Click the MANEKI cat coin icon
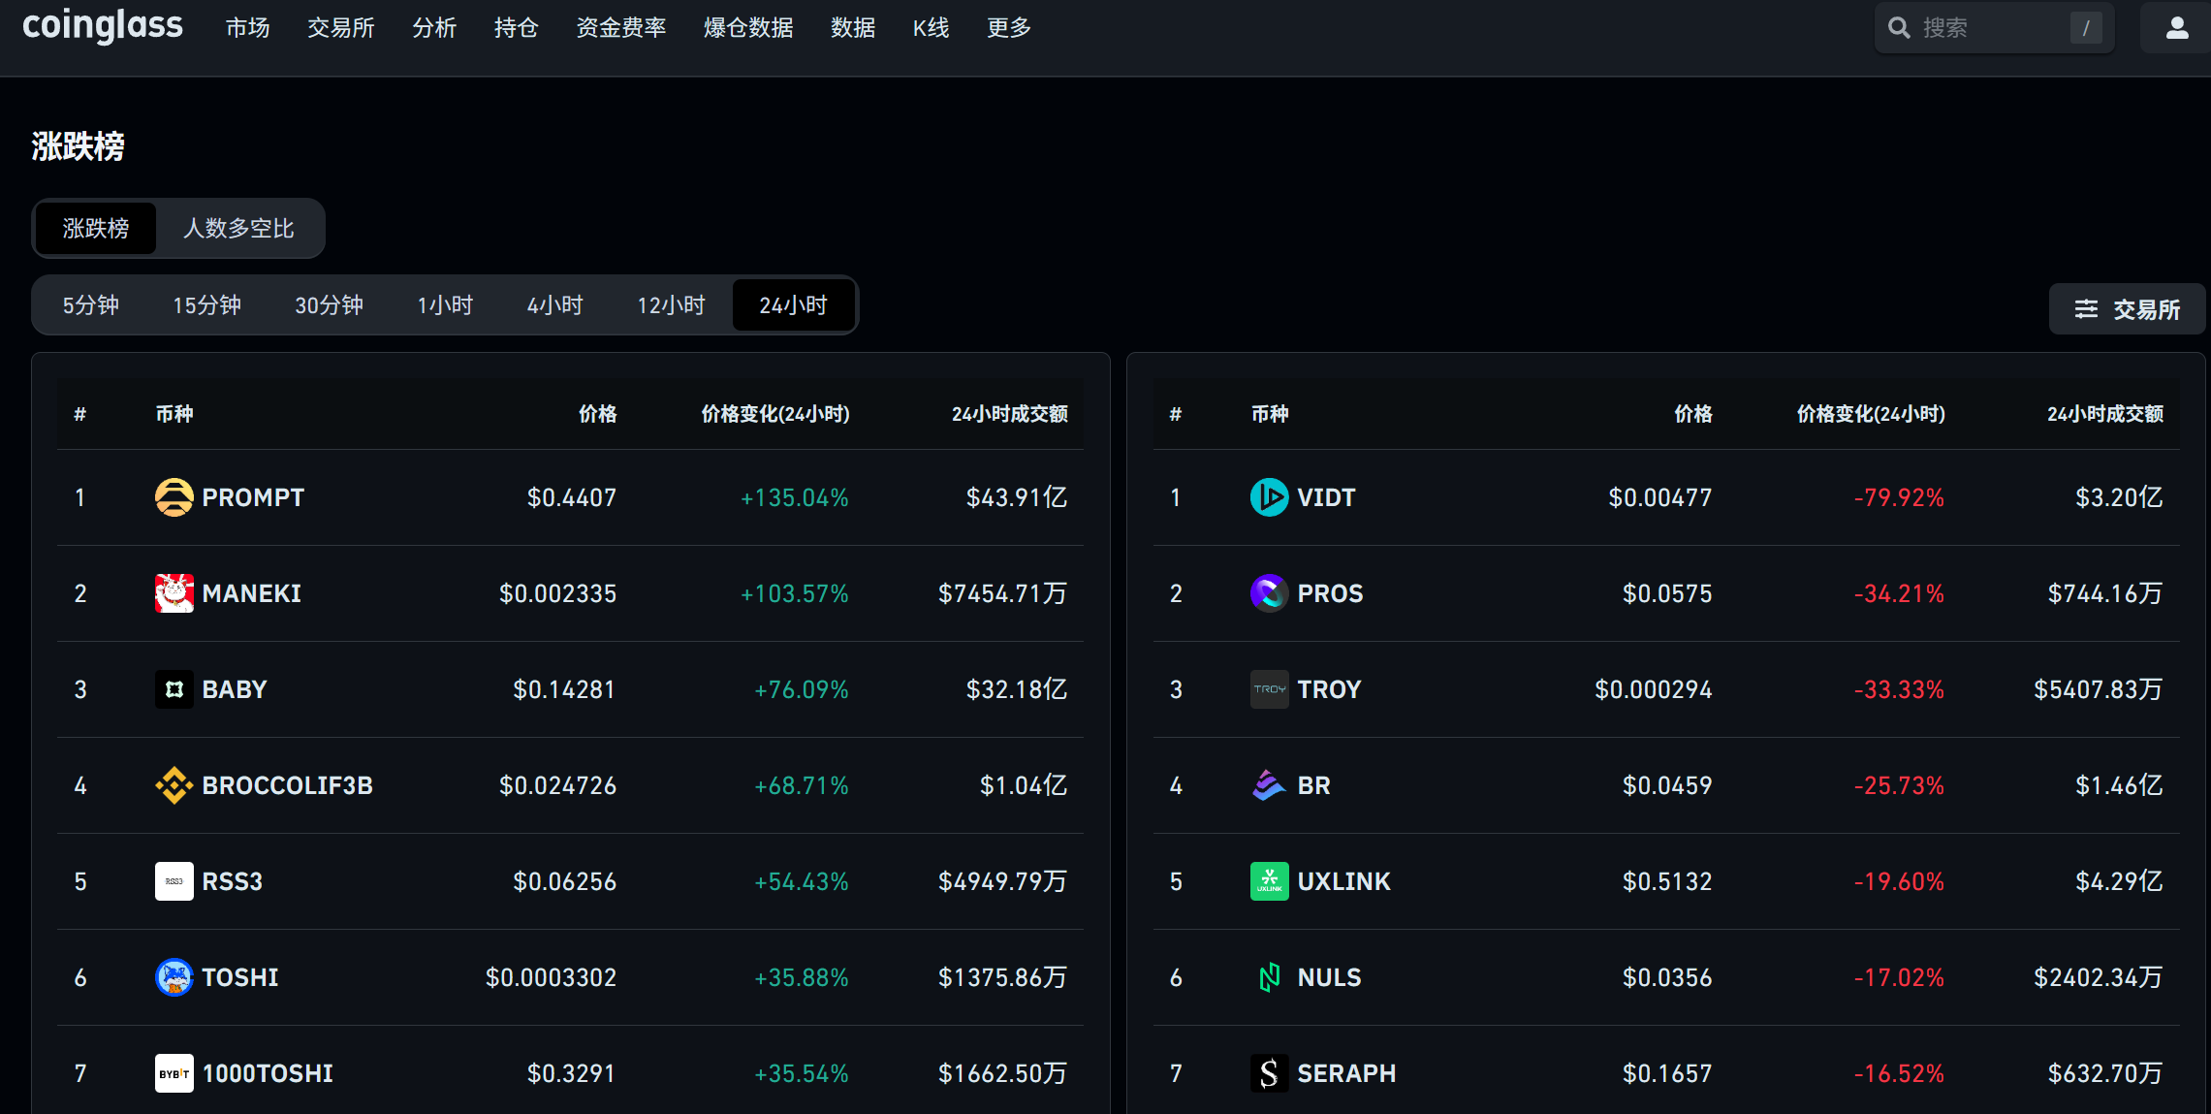This screenshot has height=1114, width=2211. (x=174, y=593)
